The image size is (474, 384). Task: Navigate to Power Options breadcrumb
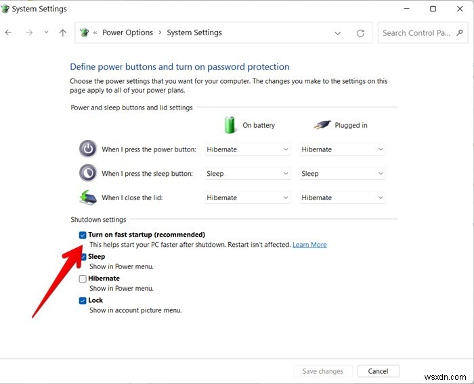click(x=127, y=32)
